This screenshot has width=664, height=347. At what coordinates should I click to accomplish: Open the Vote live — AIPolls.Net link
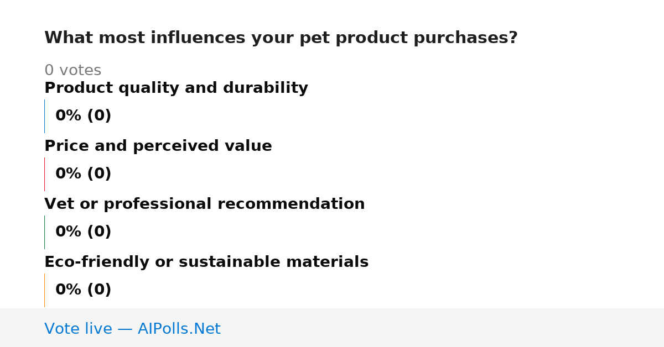[x=132, y=329]
